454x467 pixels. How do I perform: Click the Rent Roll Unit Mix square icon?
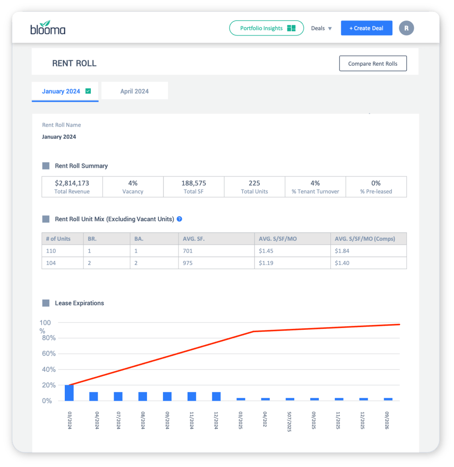click(46, 219)
